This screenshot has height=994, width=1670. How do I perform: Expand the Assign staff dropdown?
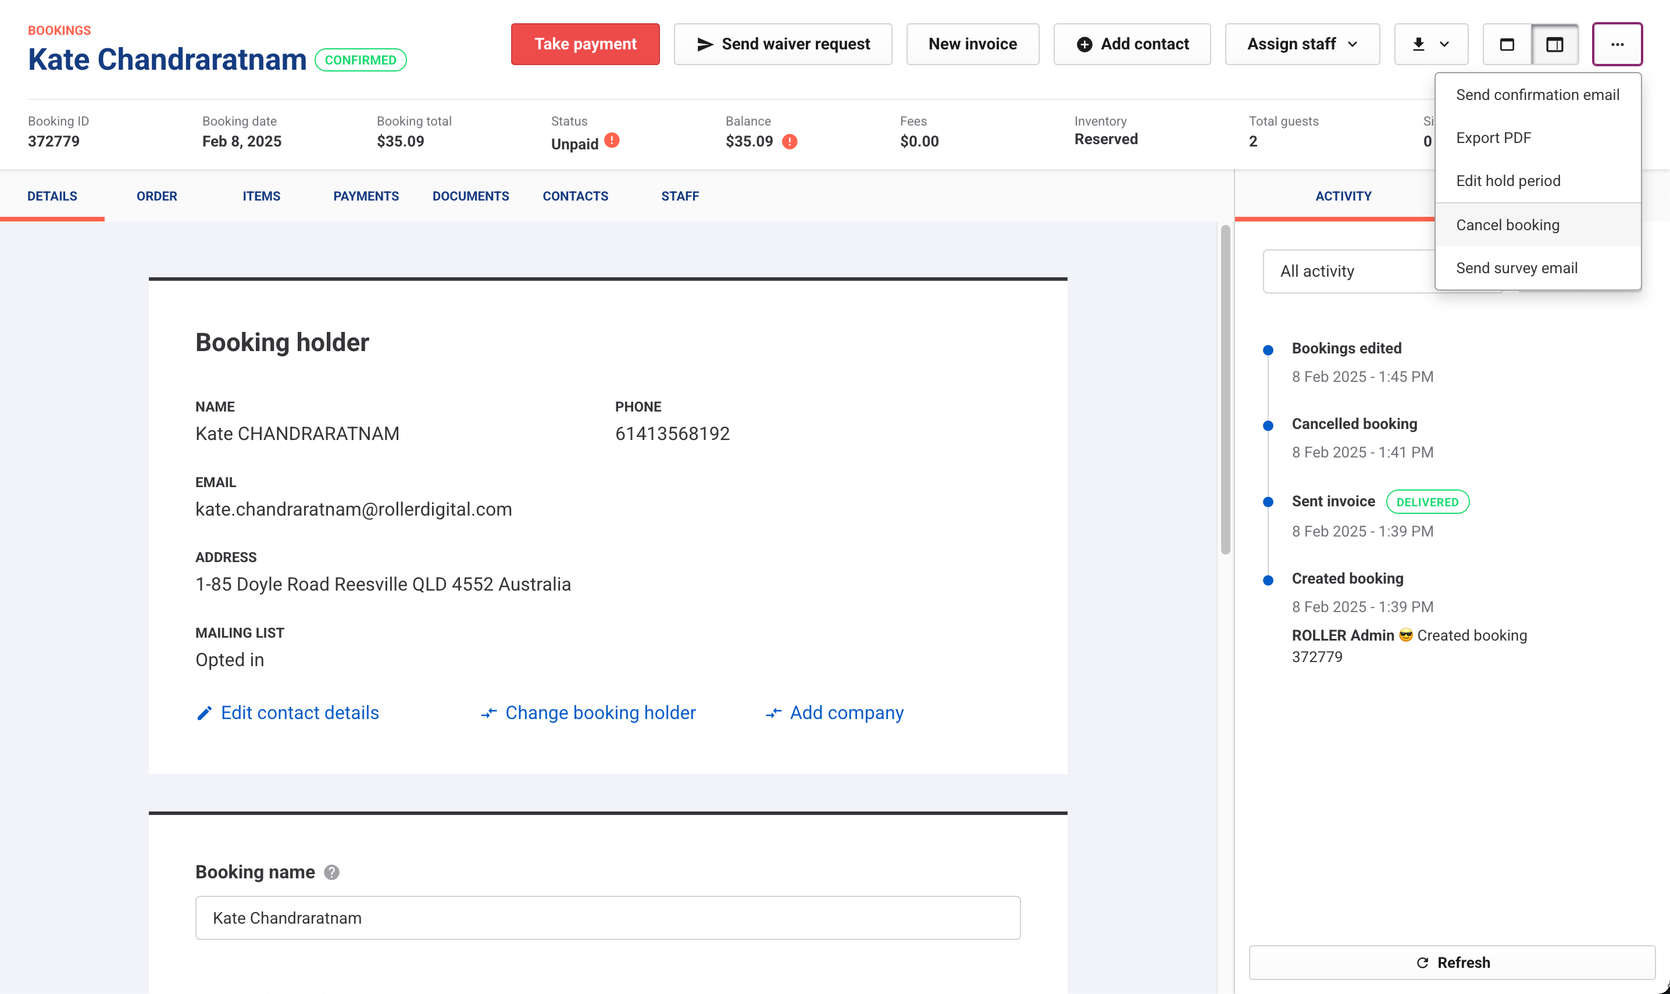click(x=1301, y=44)
